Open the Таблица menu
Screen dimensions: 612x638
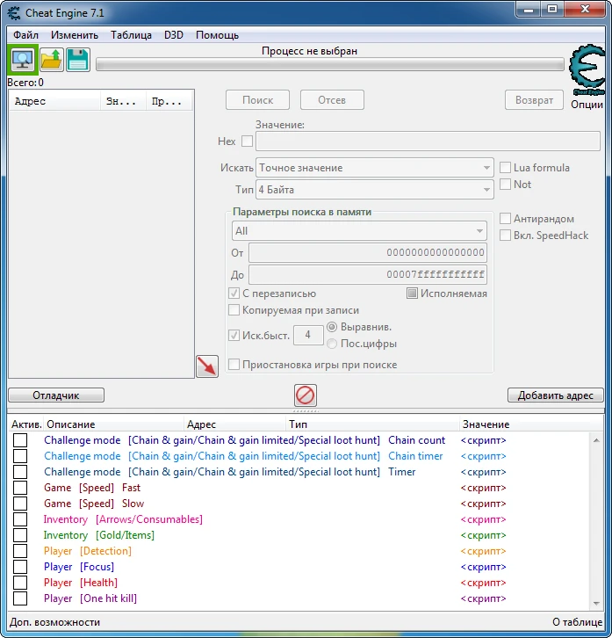[x=131, y=35]
